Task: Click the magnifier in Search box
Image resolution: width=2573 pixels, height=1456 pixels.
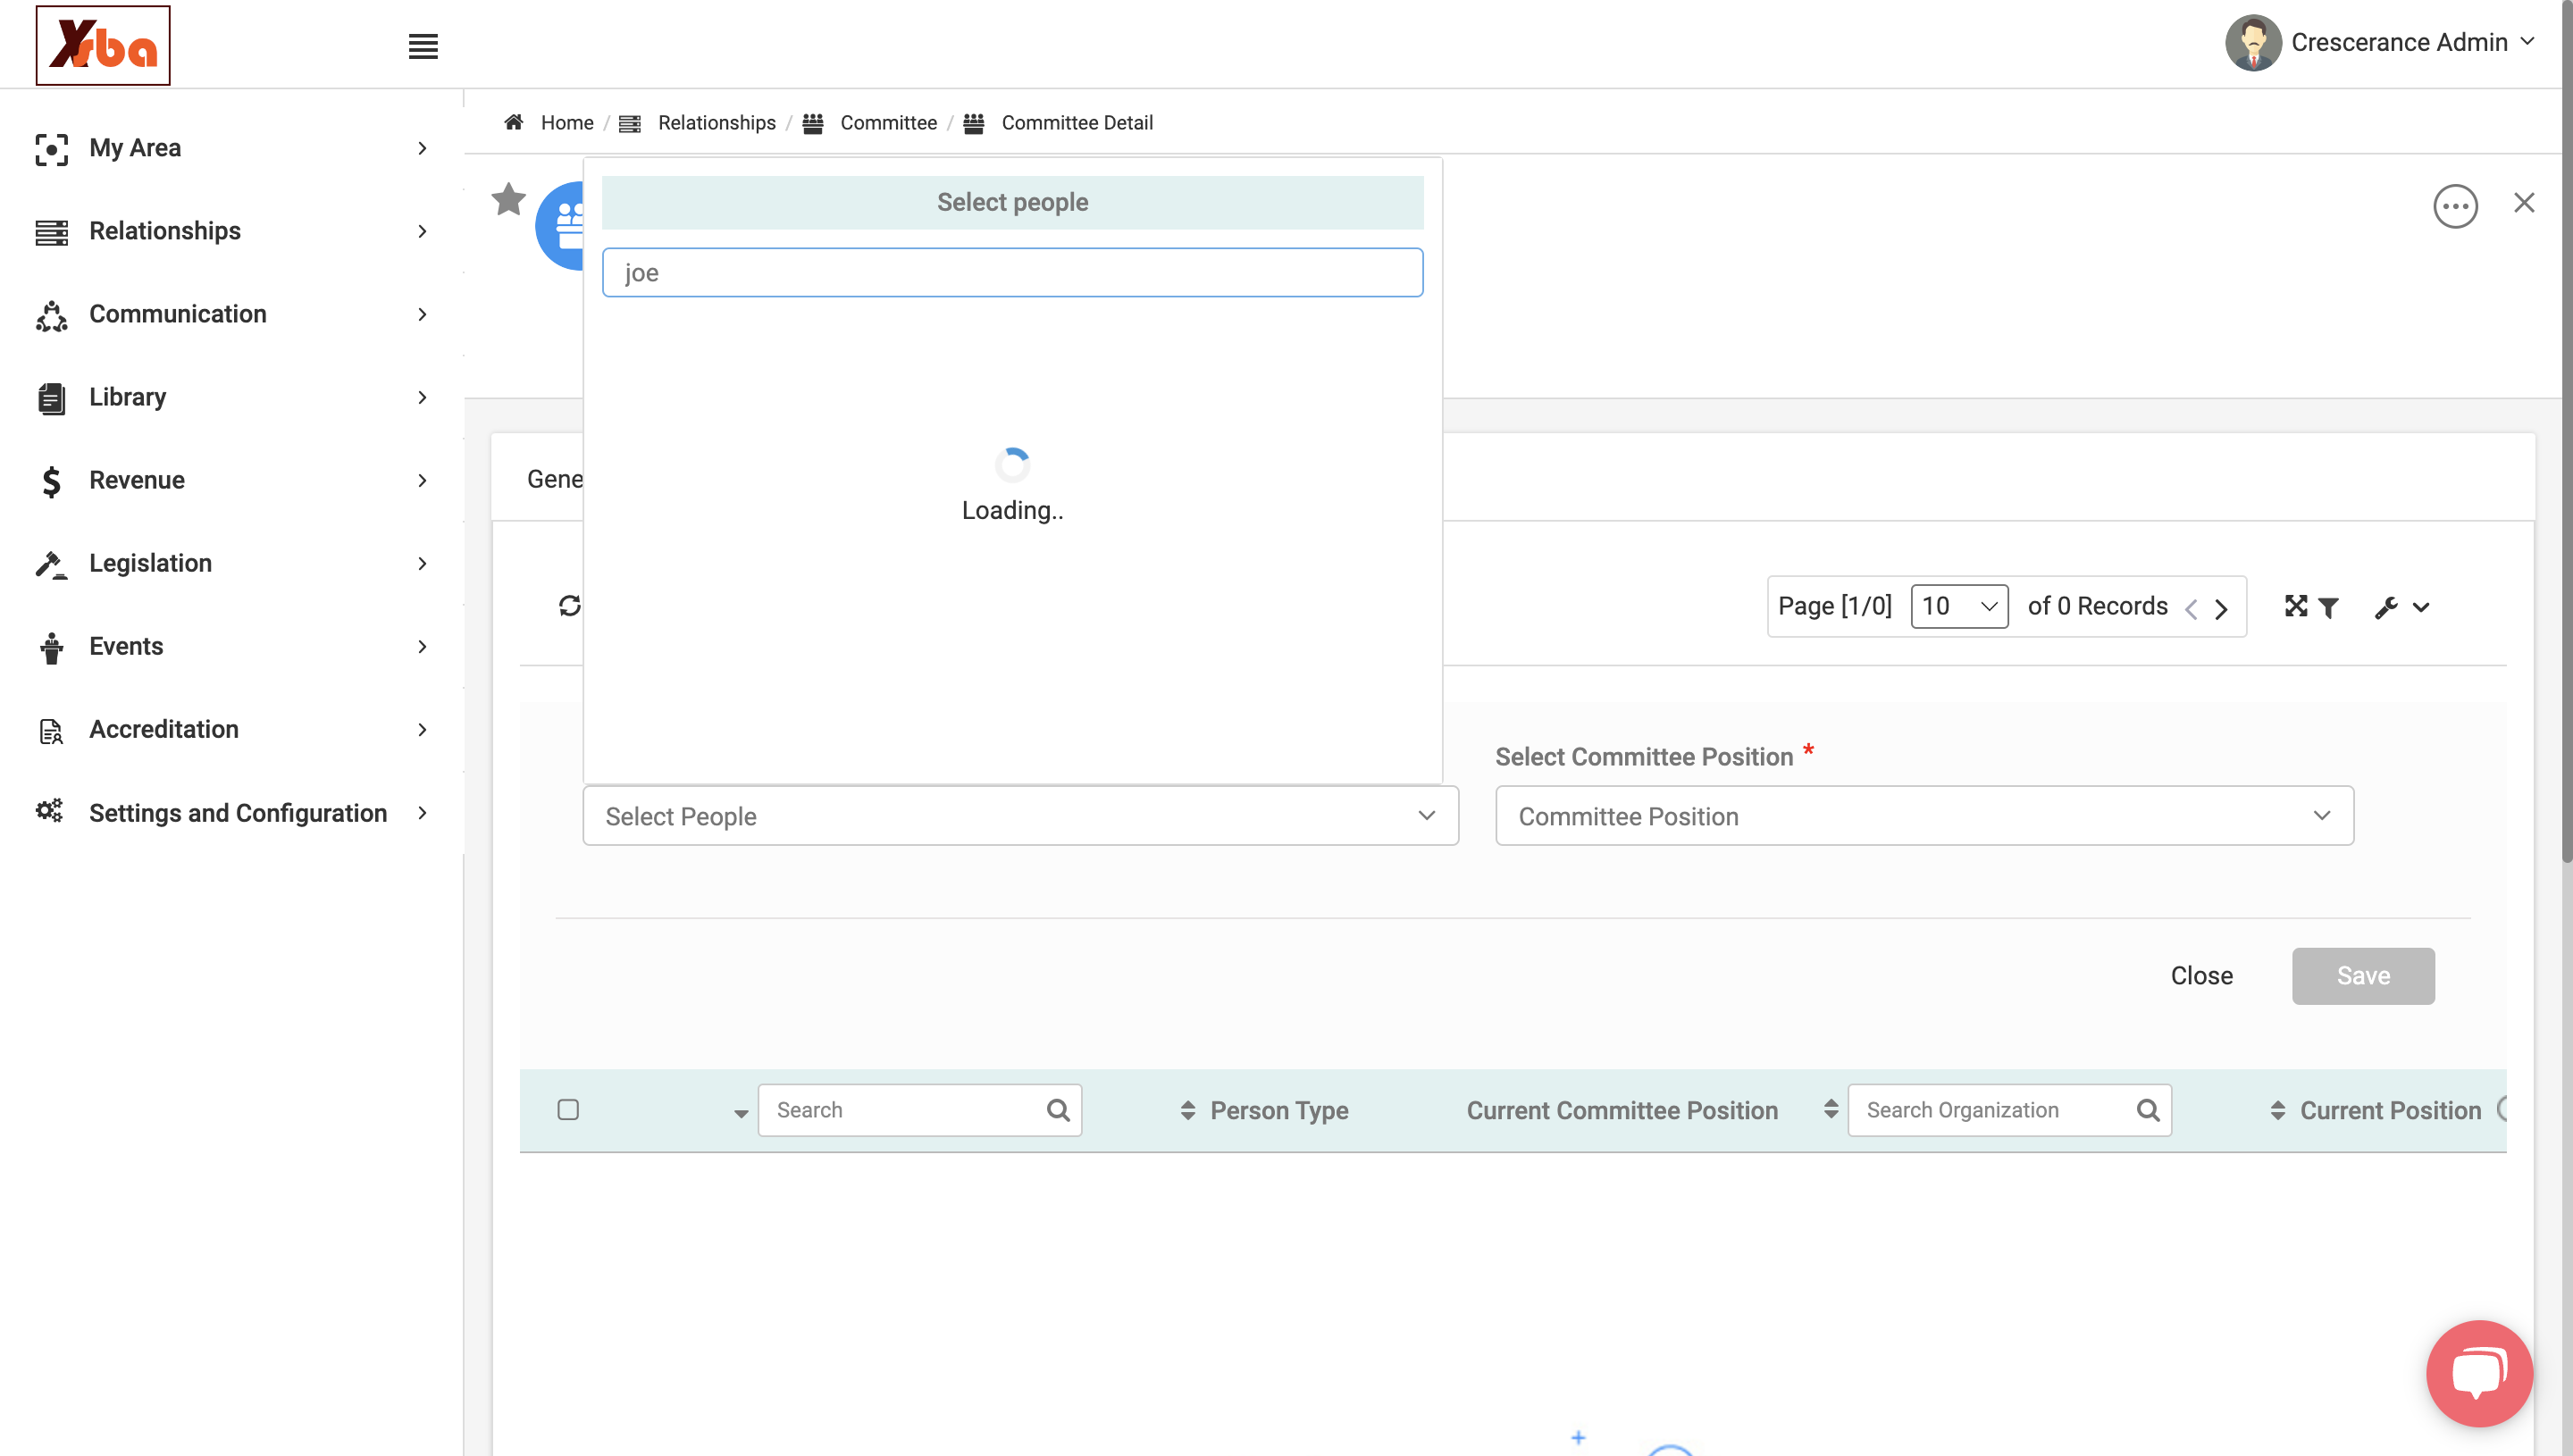Action: click(x=1058, y=1110)
